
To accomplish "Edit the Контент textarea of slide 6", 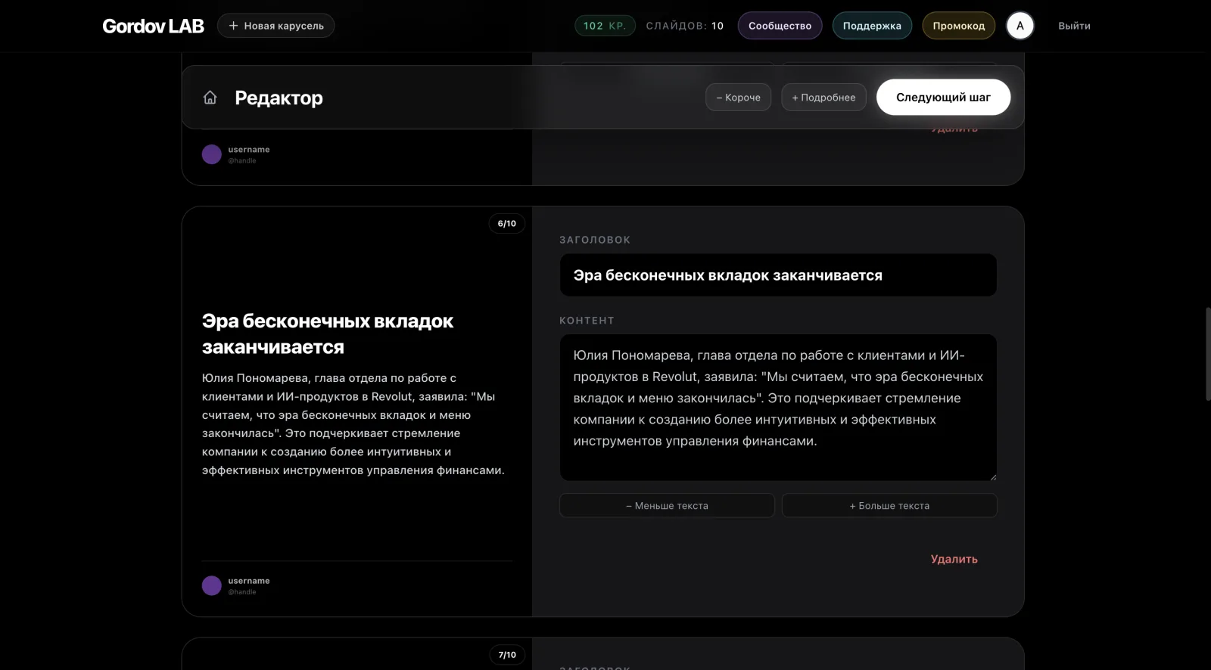I will 778,408.
